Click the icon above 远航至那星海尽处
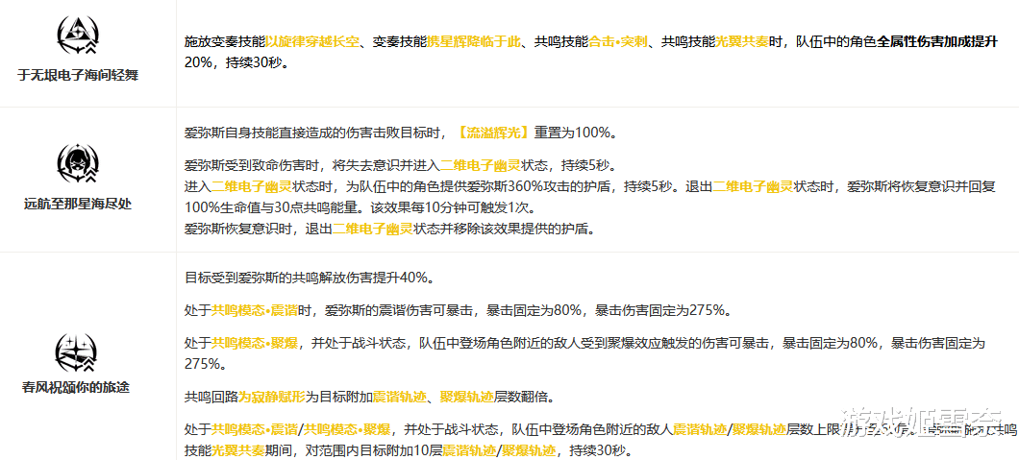 click(x=78, y=163)
